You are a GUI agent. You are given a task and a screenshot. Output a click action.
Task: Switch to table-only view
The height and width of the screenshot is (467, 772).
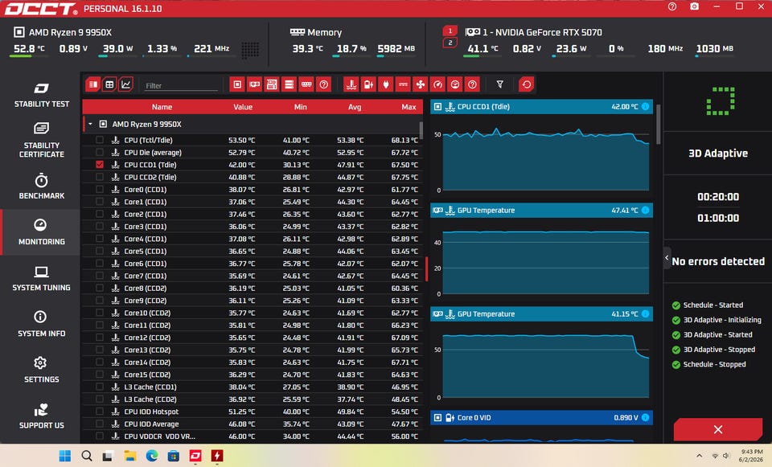point(109,84)
